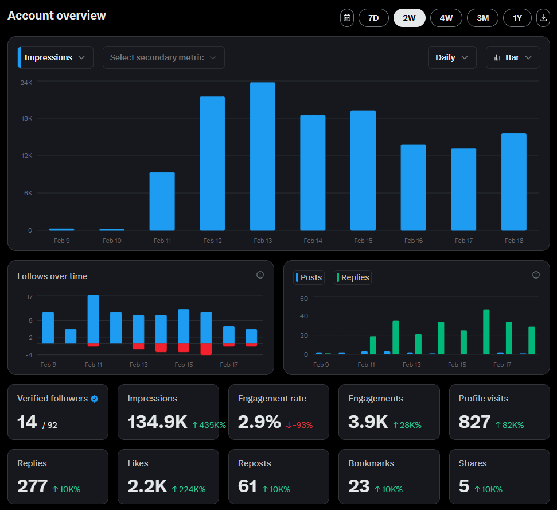Select the 4W time range button

446,18
